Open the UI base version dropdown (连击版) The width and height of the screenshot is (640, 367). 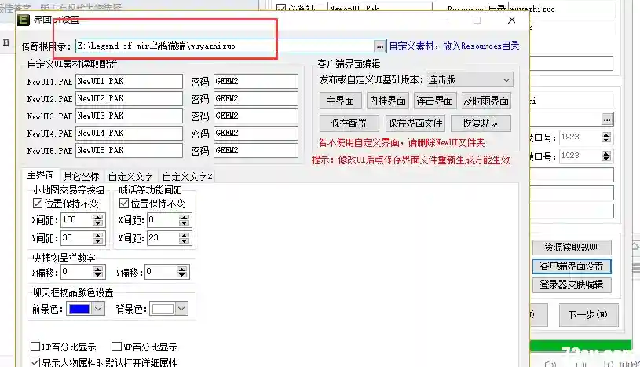pyautogui.click(x=470, y=79)
